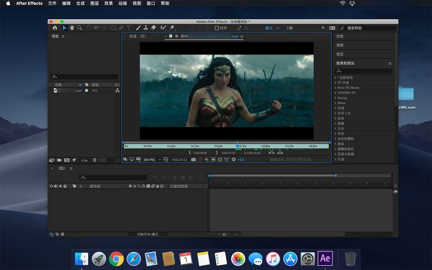Open the 合成 menu

[x=80, y=4]
